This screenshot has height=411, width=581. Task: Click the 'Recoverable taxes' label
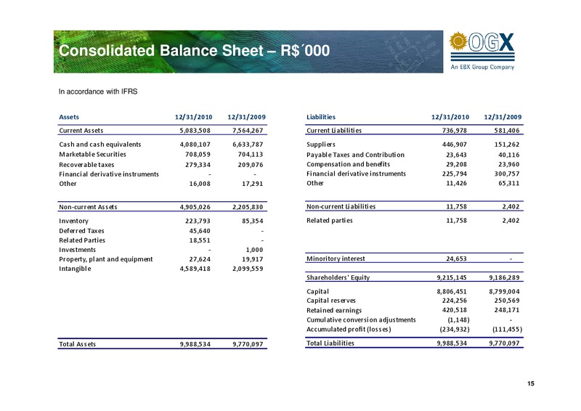click(86, 165)
